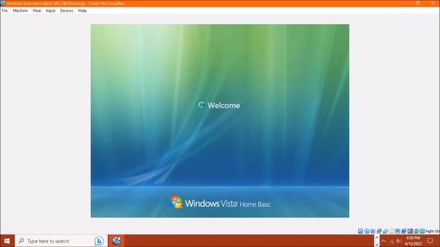The width and height of the screenshot is (440, 247).
Task: Open the Windows Start menu
Action: 7,241
